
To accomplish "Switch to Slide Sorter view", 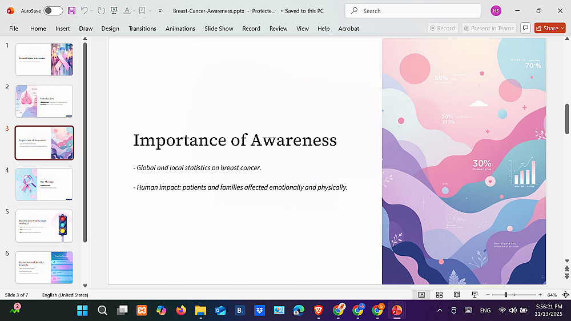I will tap(439, 295).
